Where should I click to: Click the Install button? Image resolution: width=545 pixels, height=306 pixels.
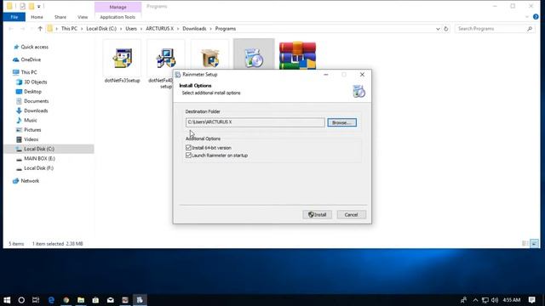coord(317,215)
